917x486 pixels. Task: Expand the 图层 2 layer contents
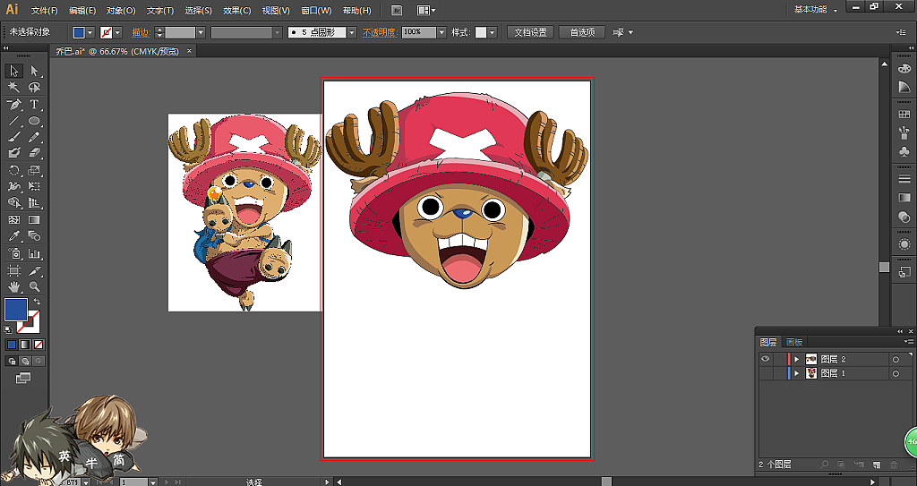[x=796, y=359]
